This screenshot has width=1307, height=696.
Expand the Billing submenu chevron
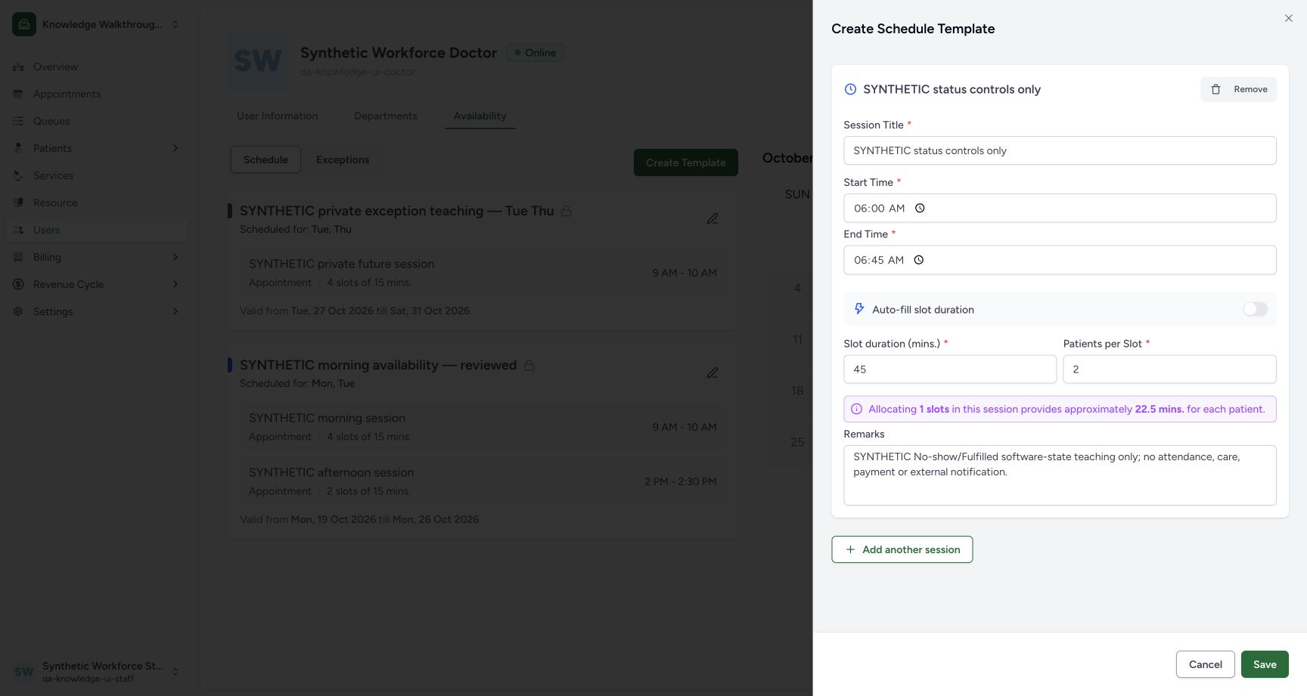pos(175,257)
